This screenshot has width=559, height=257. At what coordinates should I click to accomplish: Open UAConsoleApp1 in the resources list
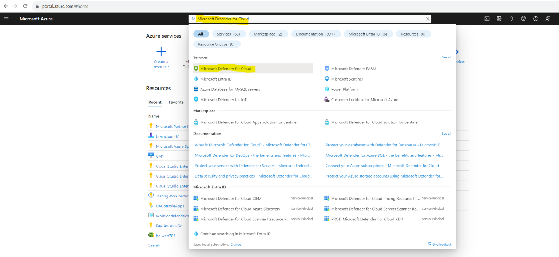point(170,206)
